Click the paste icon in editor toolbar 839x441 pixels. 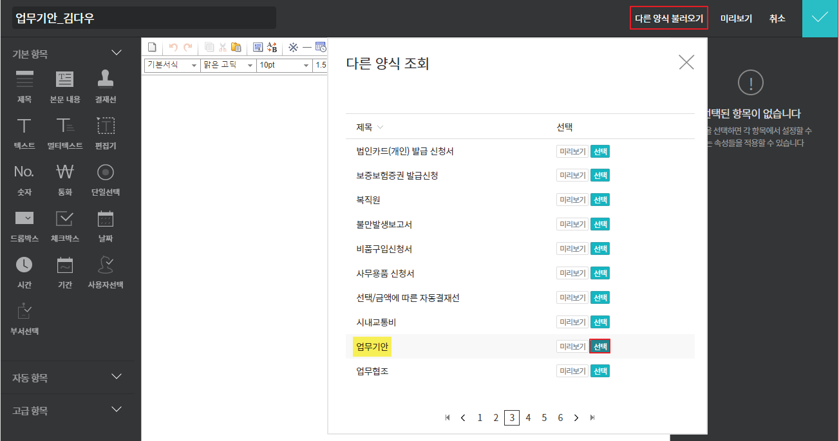click(x=236, y=47)
